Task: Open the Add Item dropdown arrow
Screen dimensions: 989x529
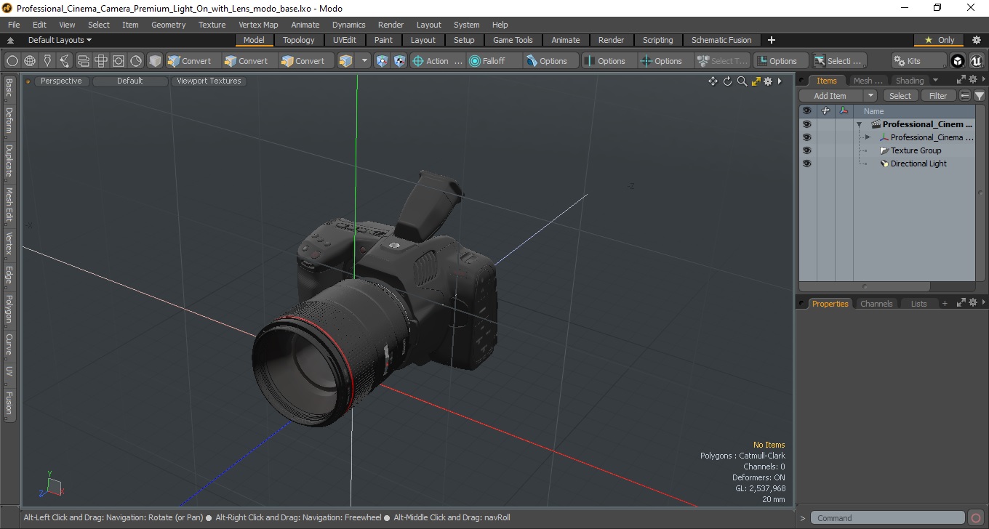Action: pos(870,96)
